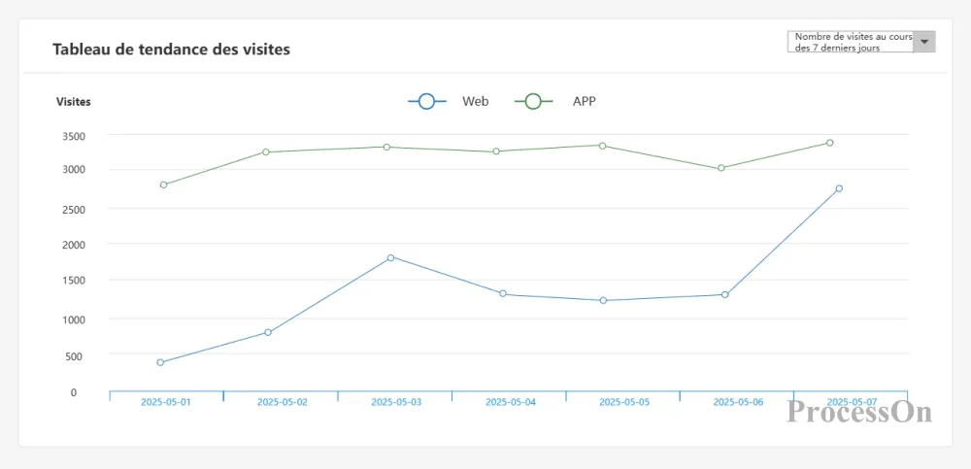
Task: Click the ProcessOn watermark logo
Action: click(859, 412)
